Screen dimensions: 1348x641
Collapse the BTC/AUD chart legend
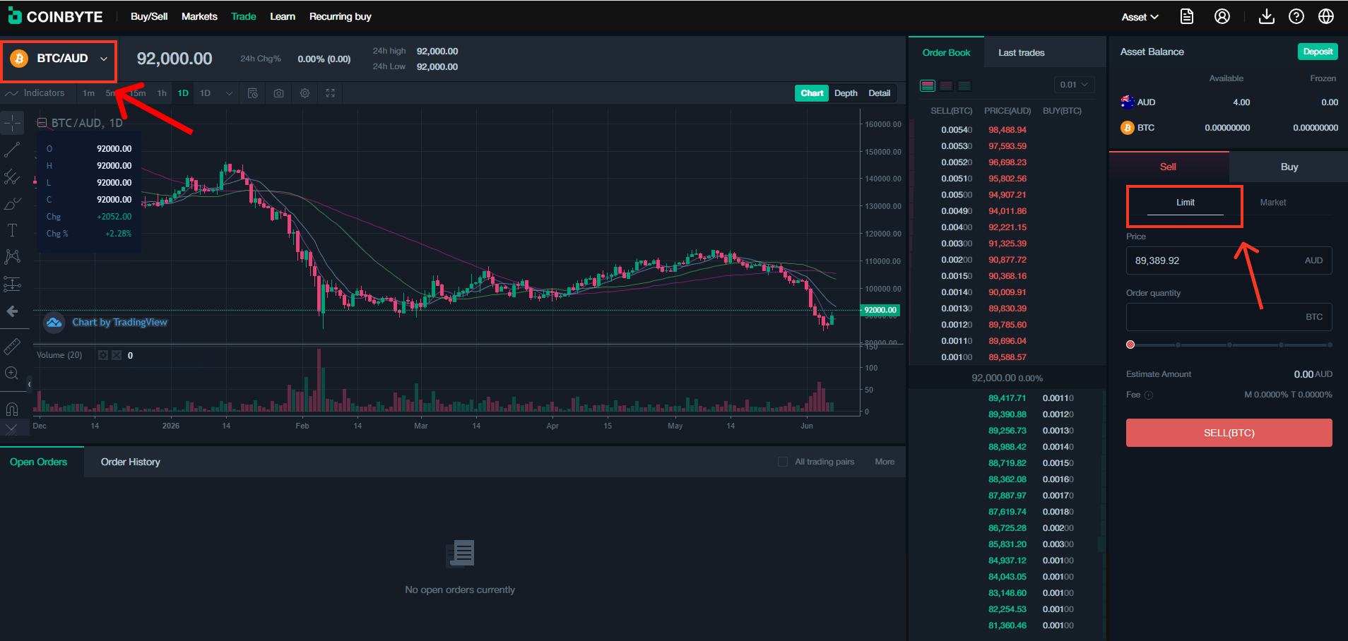[42, 123]
